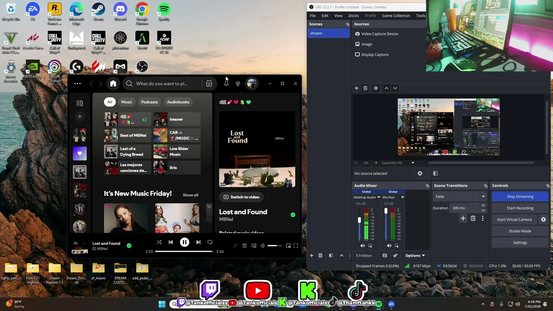Viewport: 553px width, 311px height.
Task: Select the All filter chip in Spotify
Action: coord(110,102)
